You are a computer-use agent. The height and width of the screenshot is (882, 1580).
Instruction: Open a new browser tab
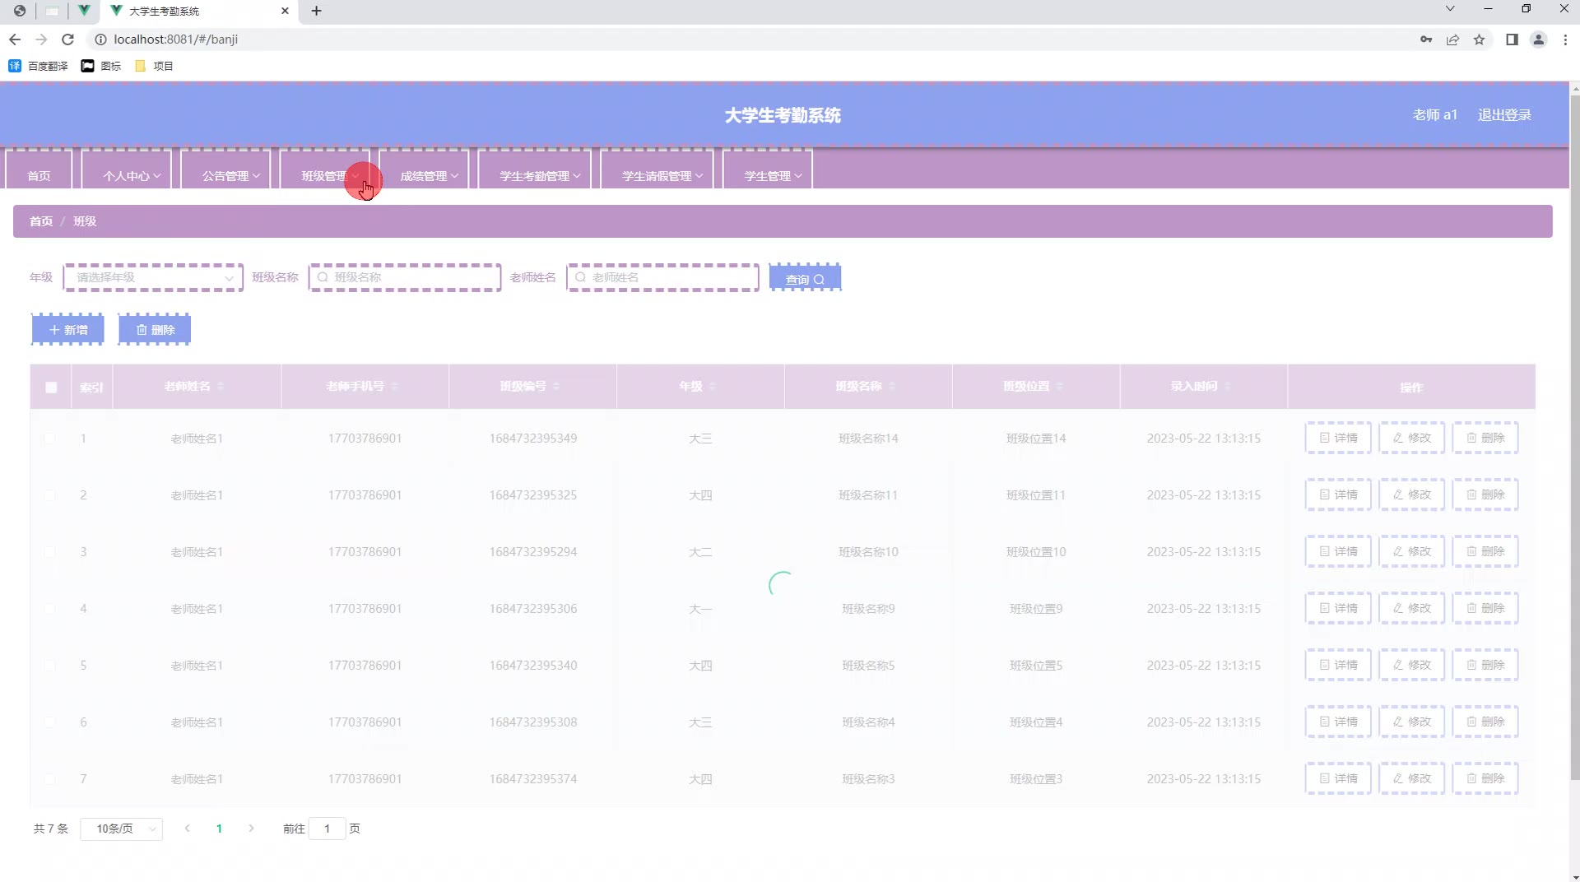[x=317, y=11]
